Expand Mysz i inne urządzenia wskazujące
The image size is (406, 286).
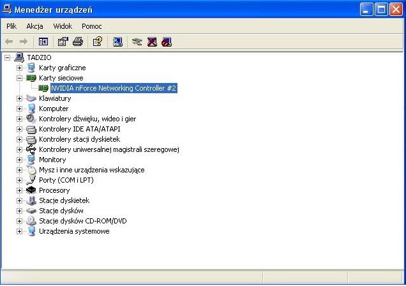[19, 170]
